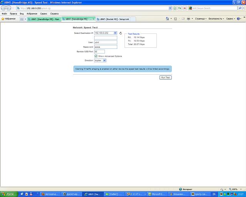This screenshot has width=246, height=197.
Task: Open Favorites star button in the favorites bar
Action: tap(8, 19)
